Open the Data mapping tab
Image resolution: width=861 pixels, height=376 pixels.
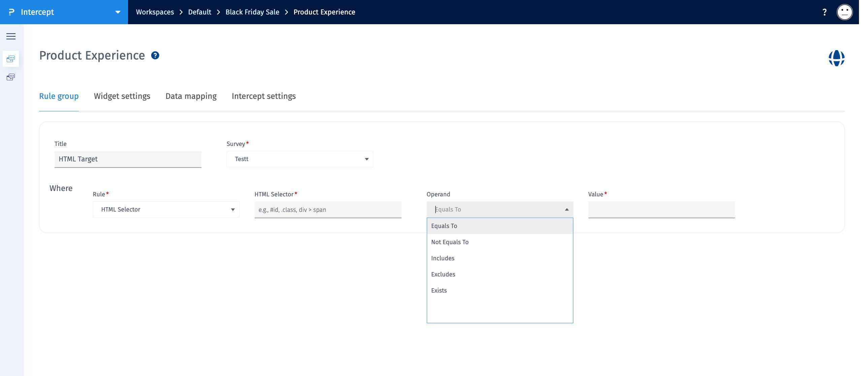pyautogui.click(x=191, y=96)
